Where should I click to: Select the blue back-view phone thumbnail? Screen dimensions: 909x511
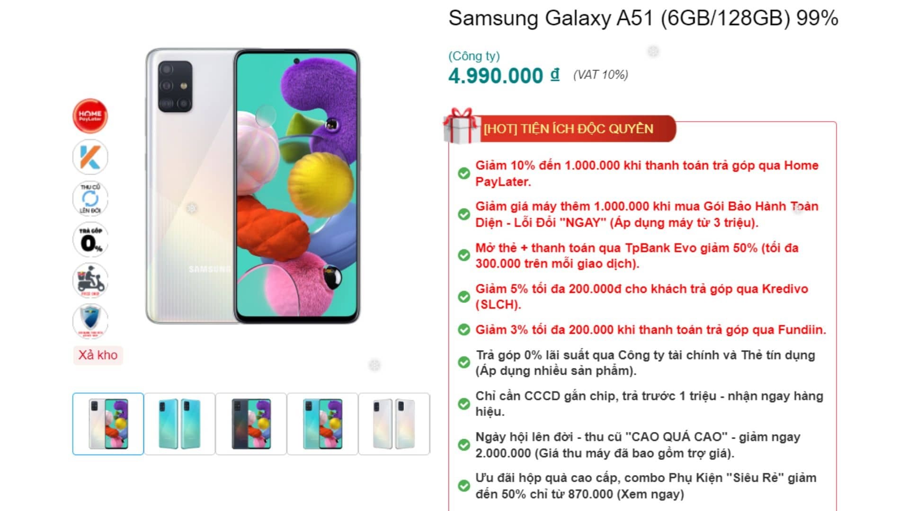click(x=179, y=424)
